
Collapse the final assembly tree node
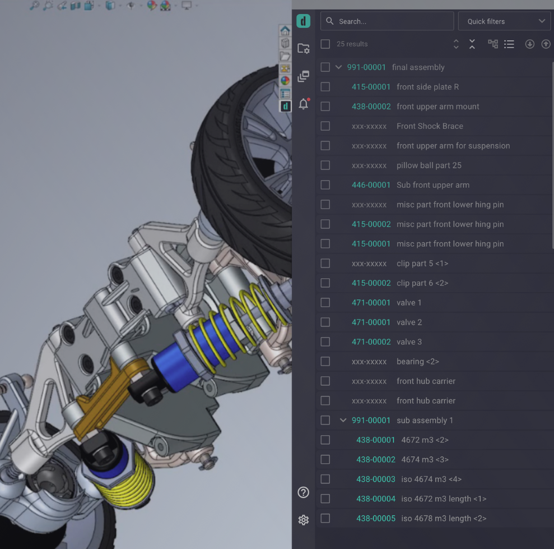pos(338,67)
